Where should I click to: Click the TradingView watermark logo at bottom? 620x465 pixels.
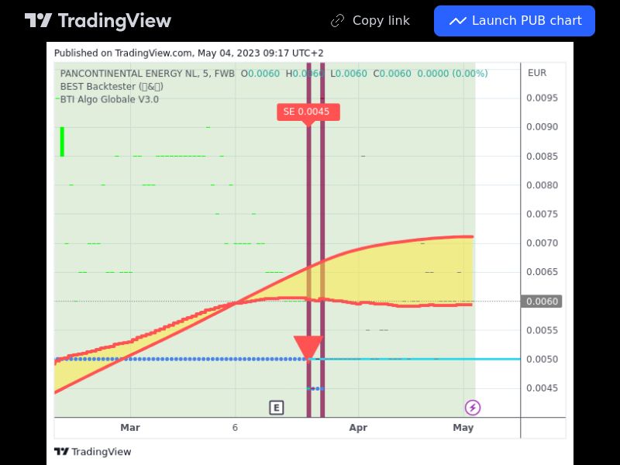point(92,452)
